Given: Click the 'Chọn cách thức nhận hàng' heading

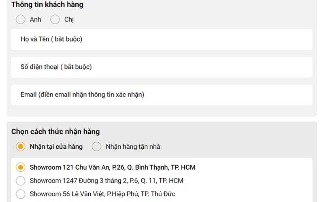Looking at the screenshot, I should (55, 132).
